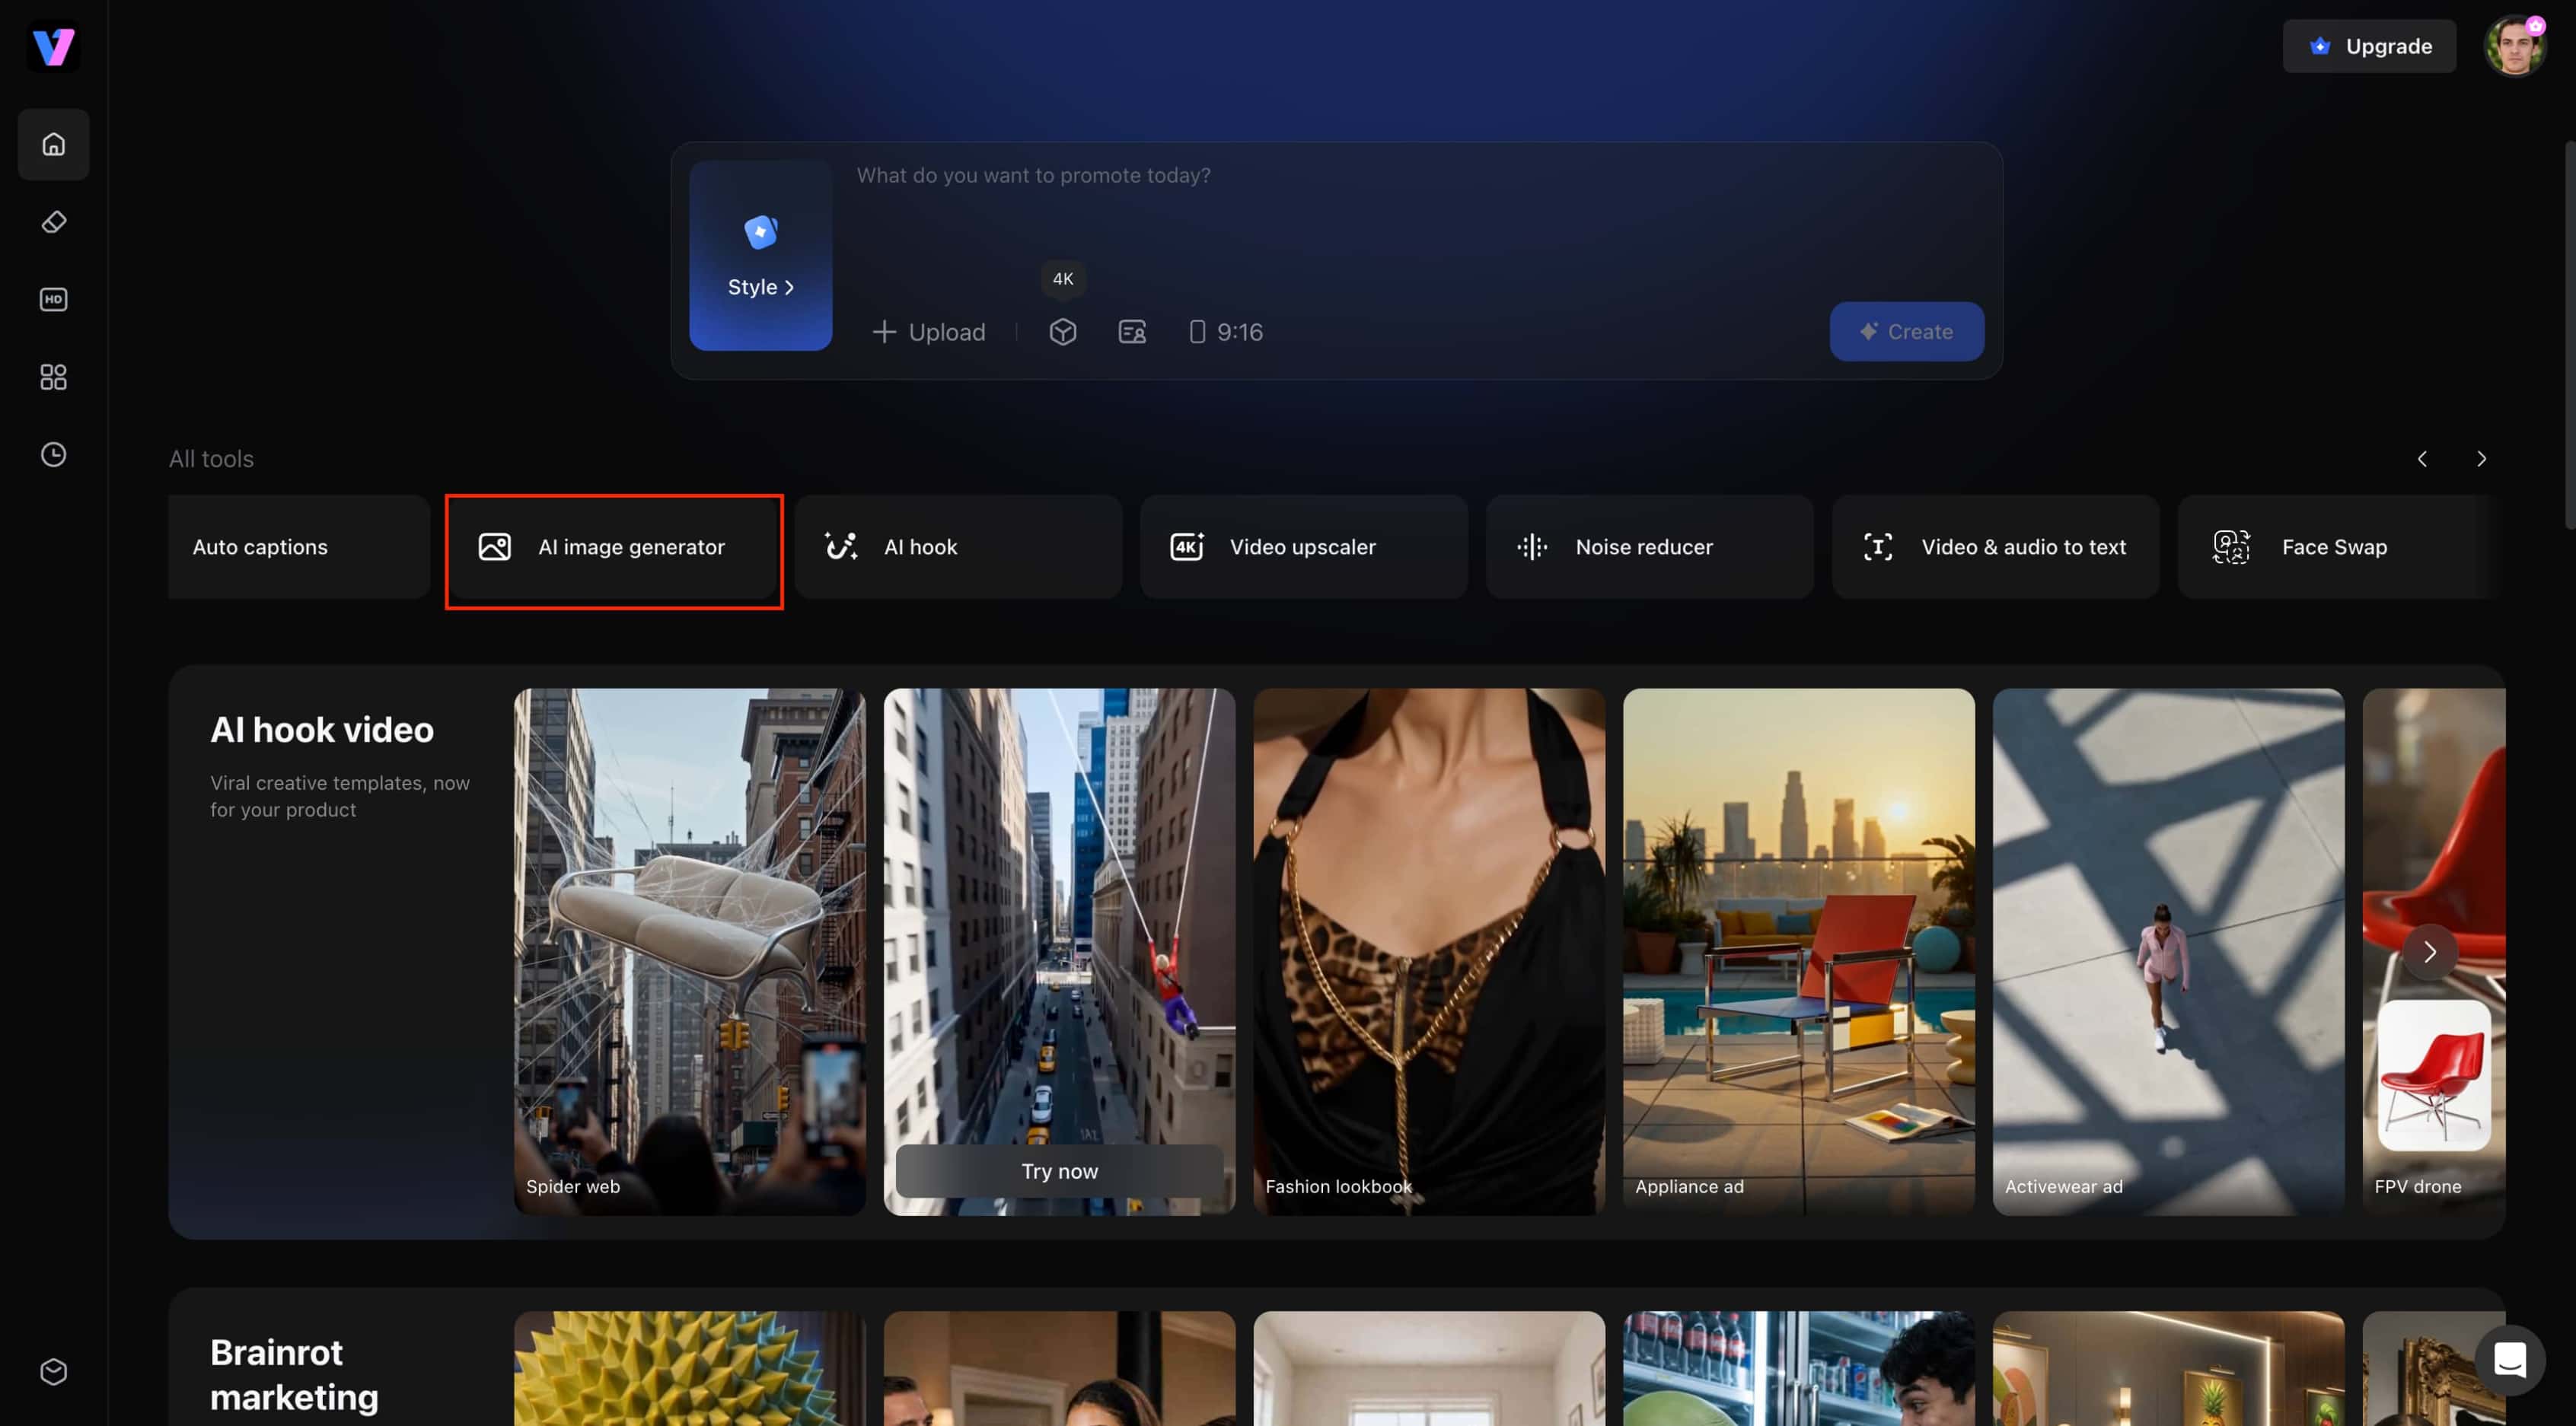Click the AI image generator picture icon

(x=495, y=546)
